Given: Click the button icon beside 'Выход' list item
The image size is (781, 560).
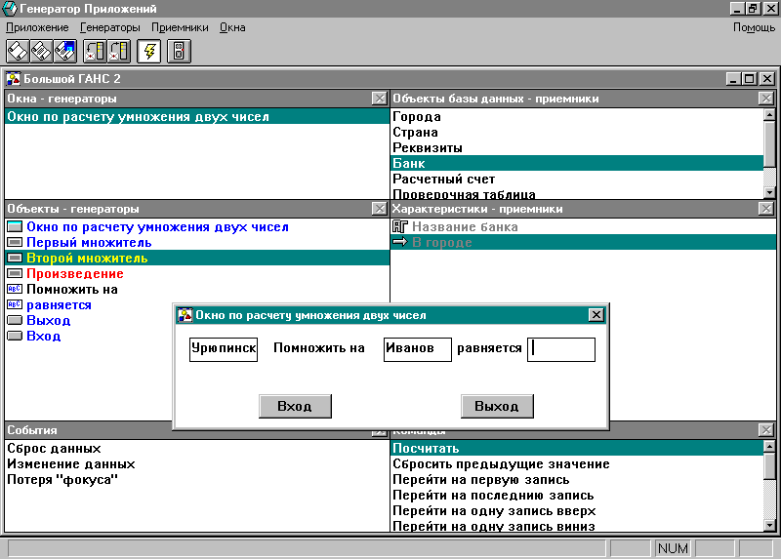Looking at the screenshot, I should [x=15, y=321].
